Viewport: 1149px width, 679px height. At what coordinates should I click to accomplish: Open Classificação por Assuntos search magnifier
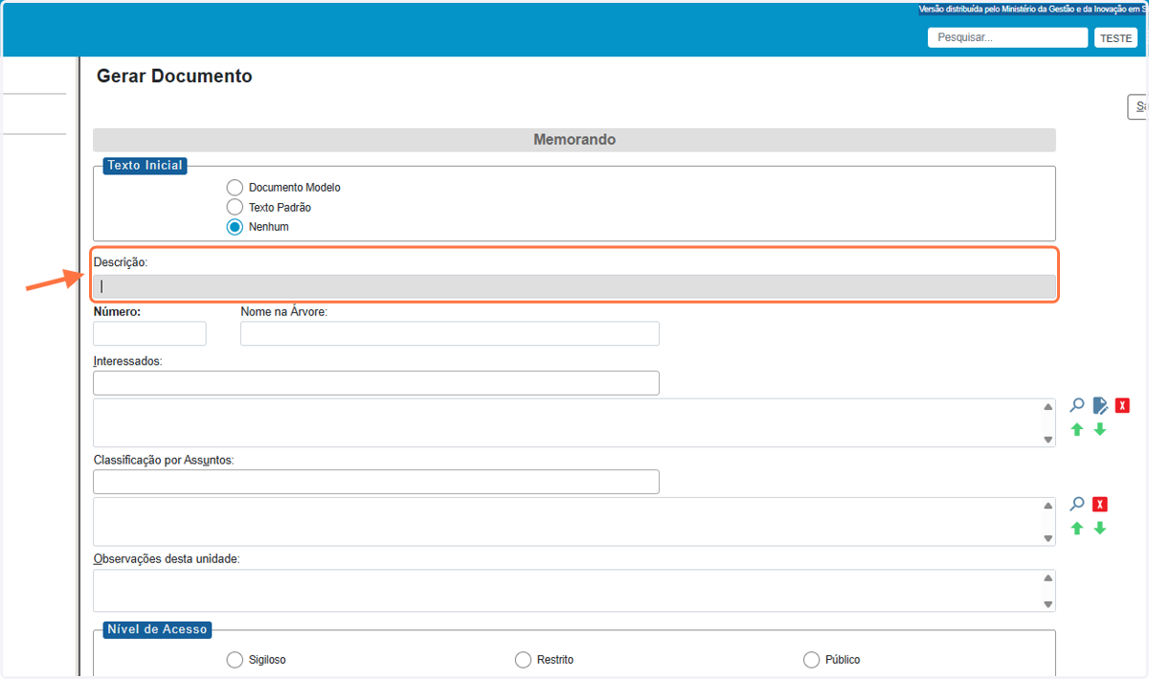1077,504
